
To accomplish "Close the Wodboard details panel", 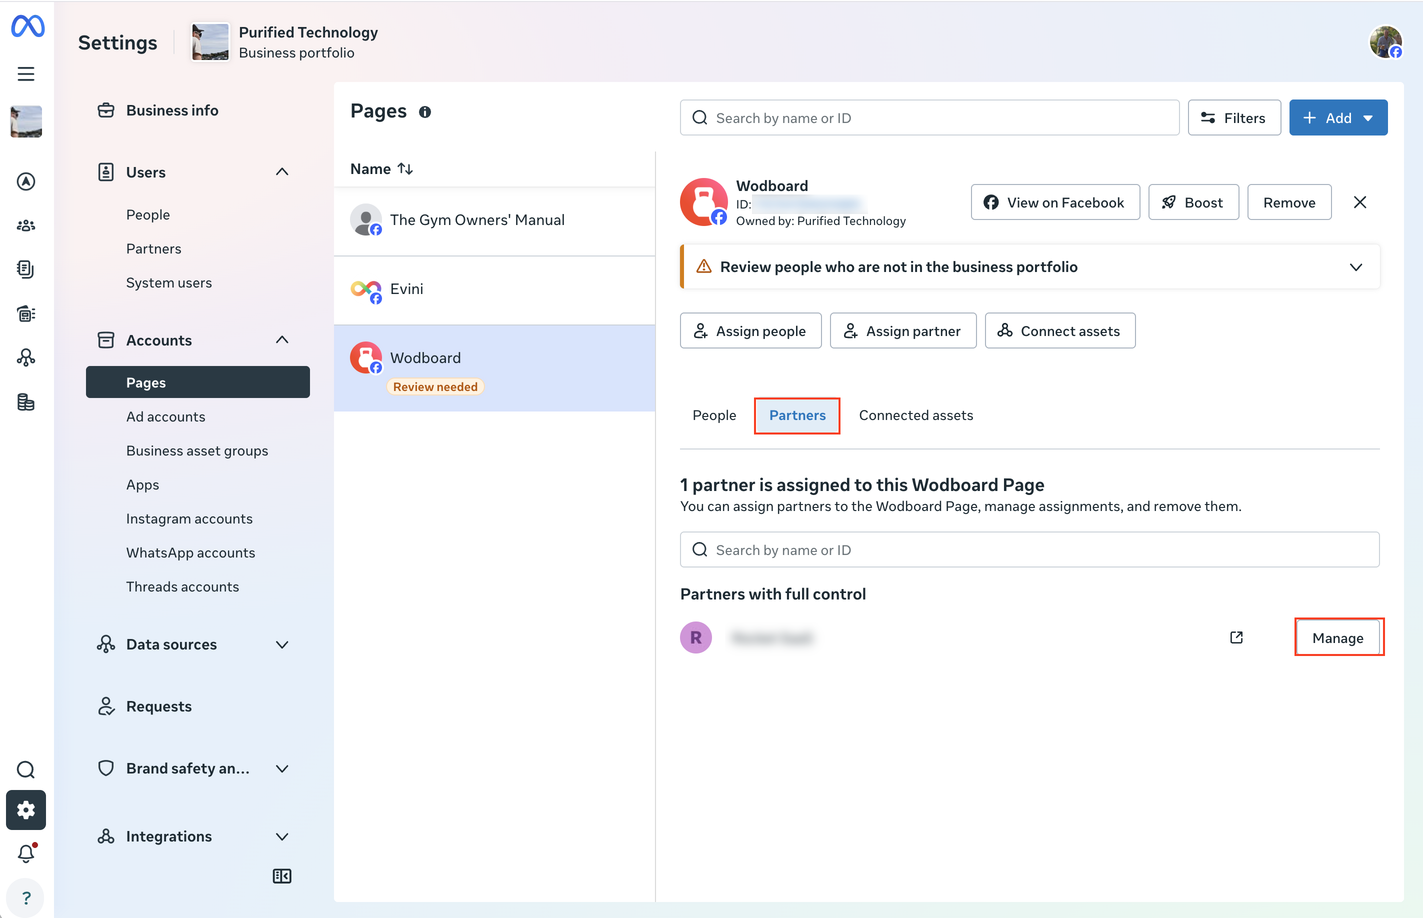I will pos(1360,202).
